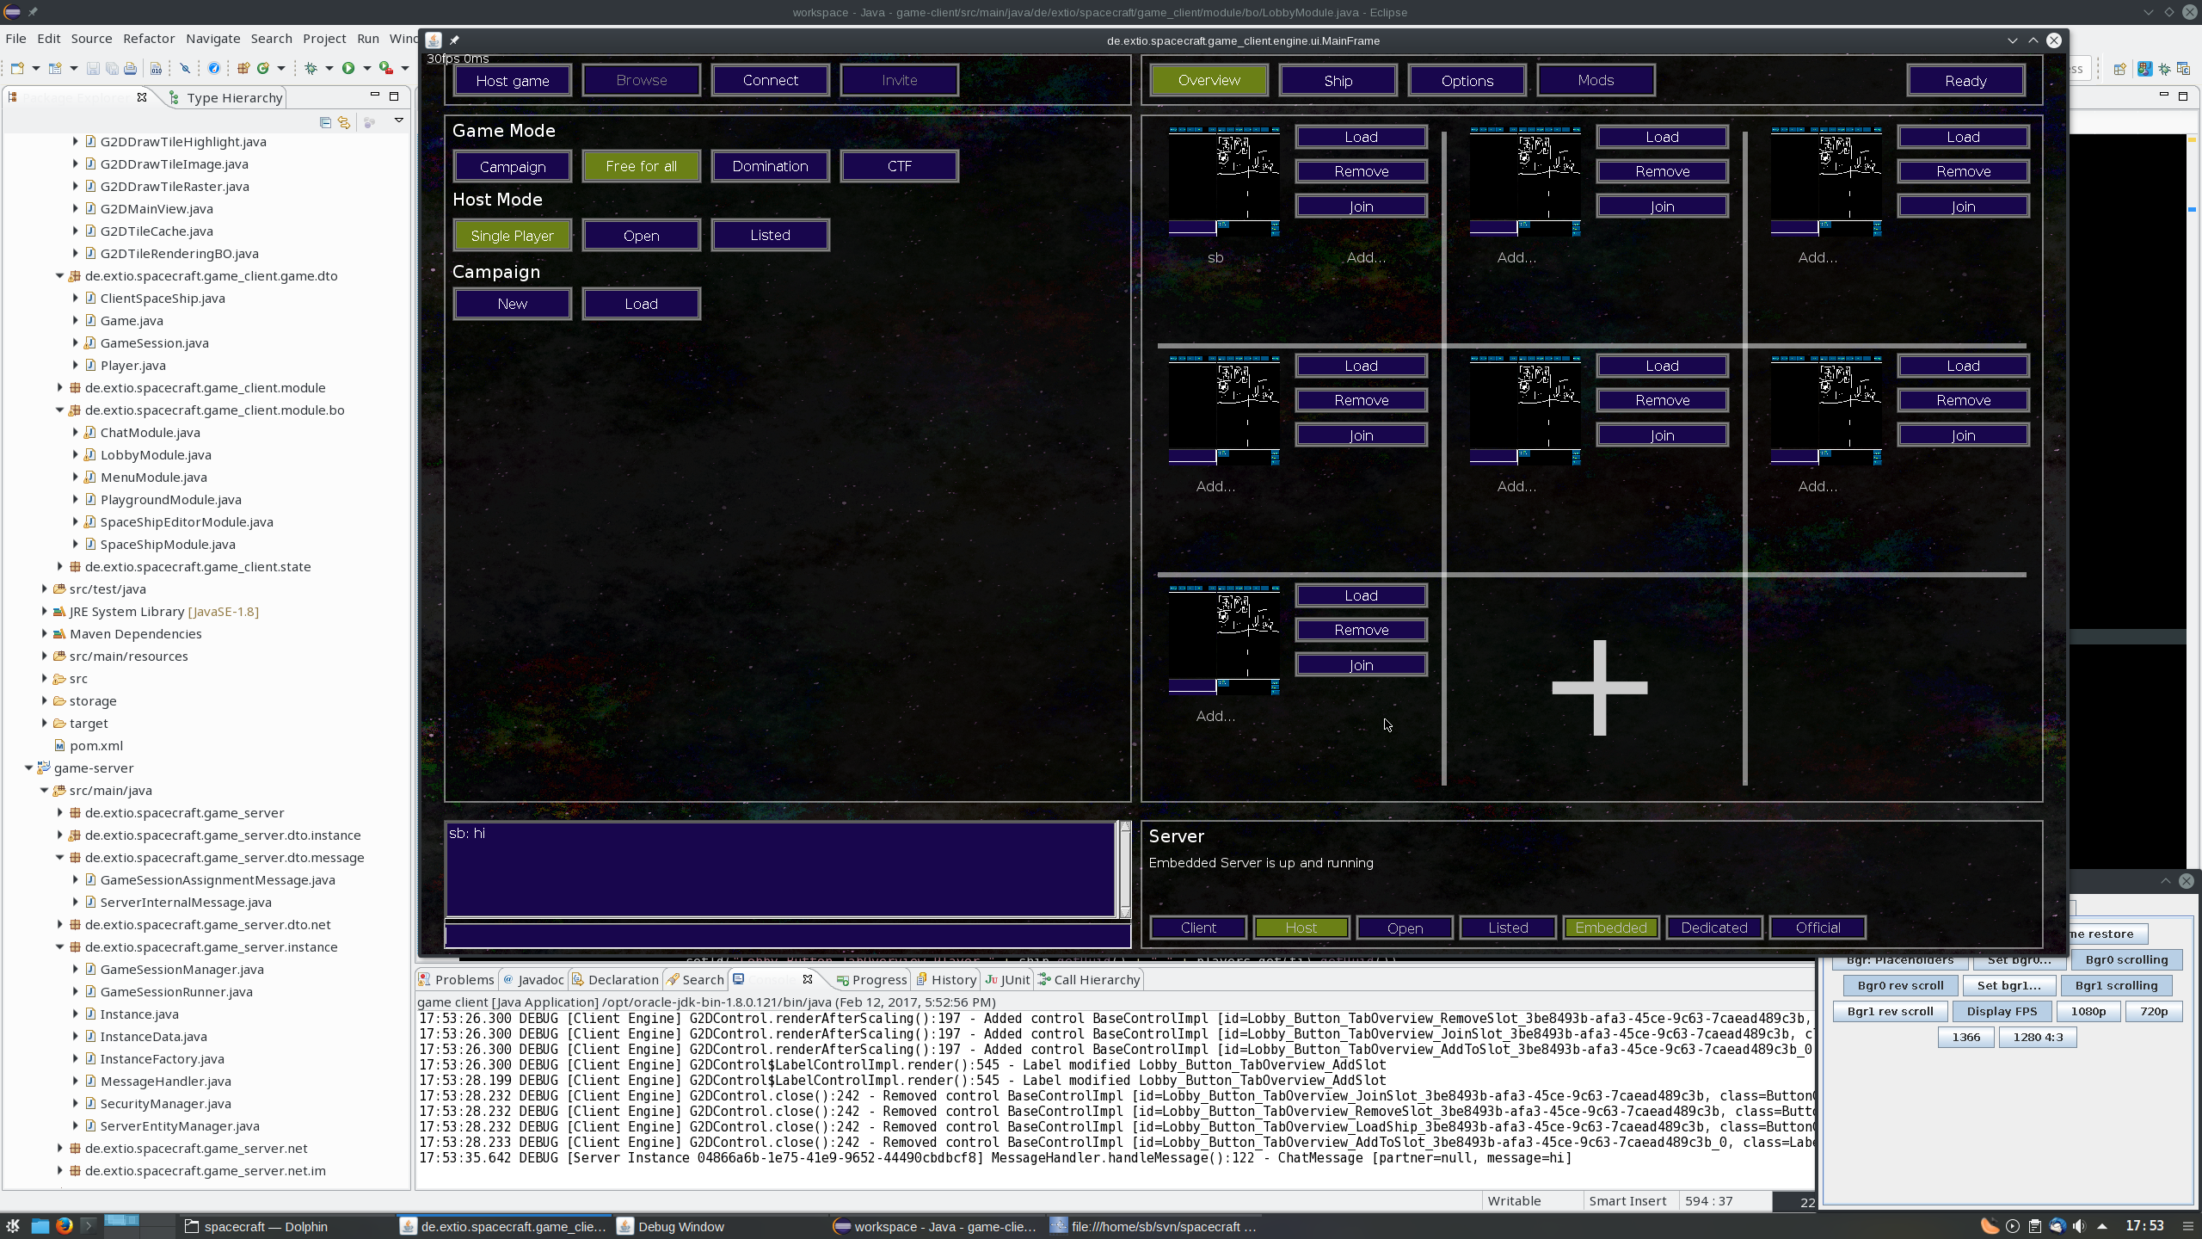The image size is (2202, 1239).
Task: Collapse de.extio.spacecraft.game_client.game.dto package
Action: coord(59,275)
